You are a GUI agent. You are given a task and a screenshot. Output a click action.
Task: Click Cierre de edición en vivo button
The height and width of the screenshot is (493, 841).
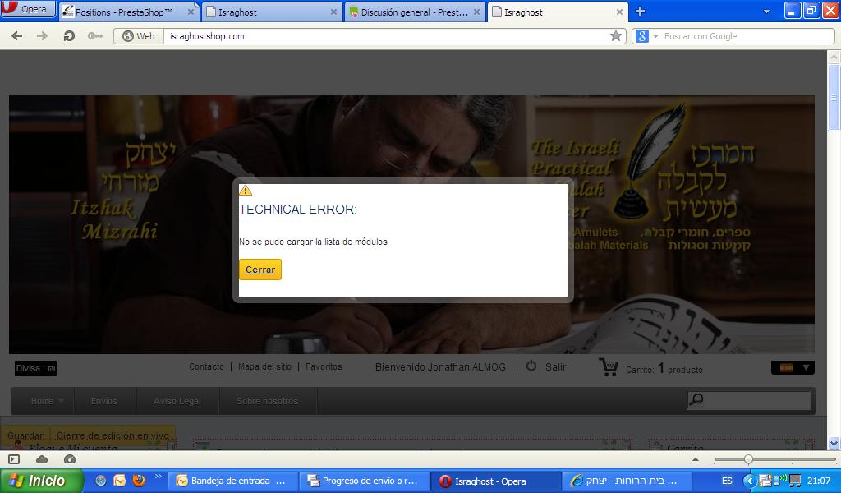[x=113, y=435]
